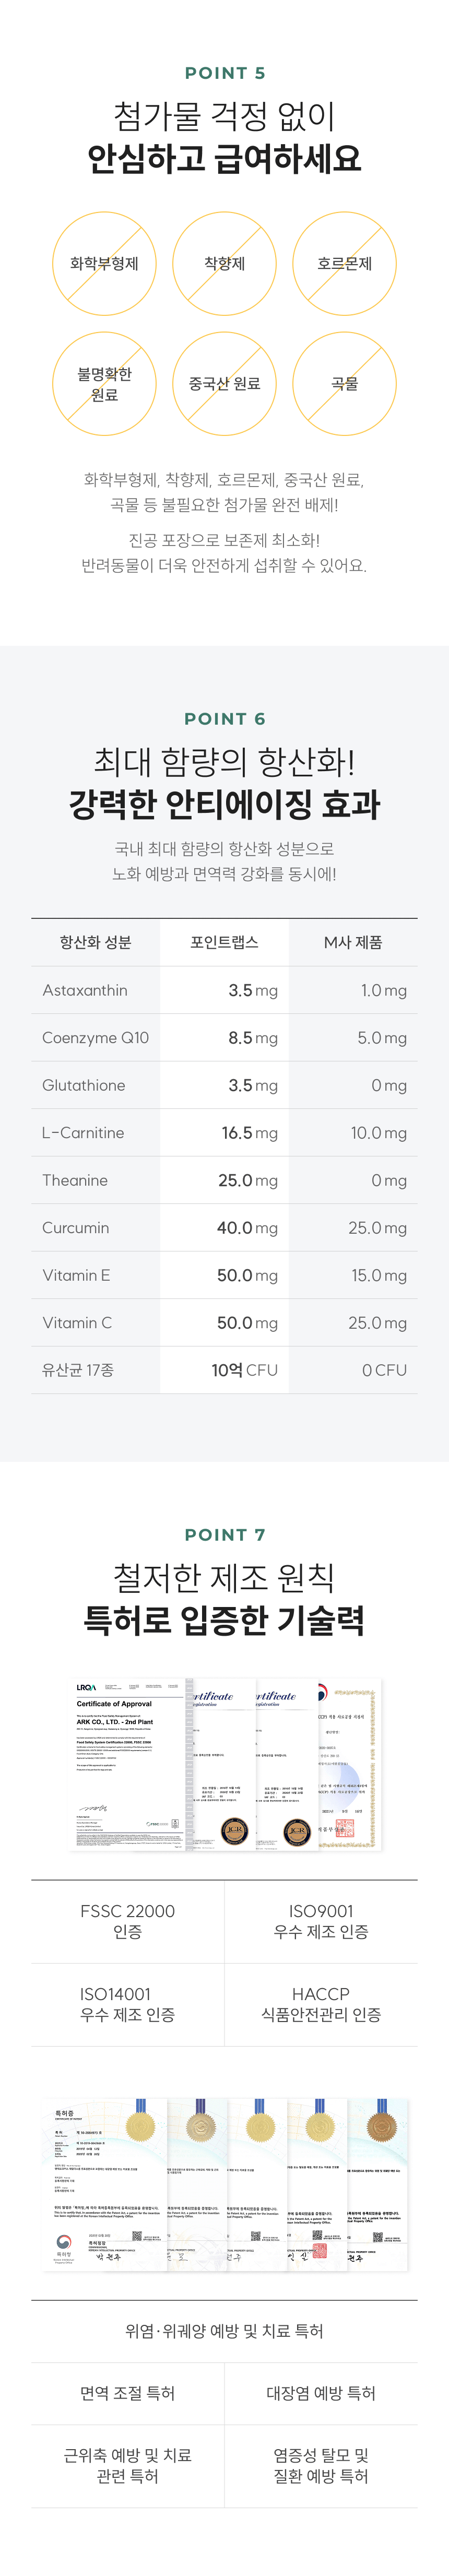Viewport: 449px width, 2576px height.
Task: Click the 대장염 예방 특허 cell
Action: coord(321,2393)
